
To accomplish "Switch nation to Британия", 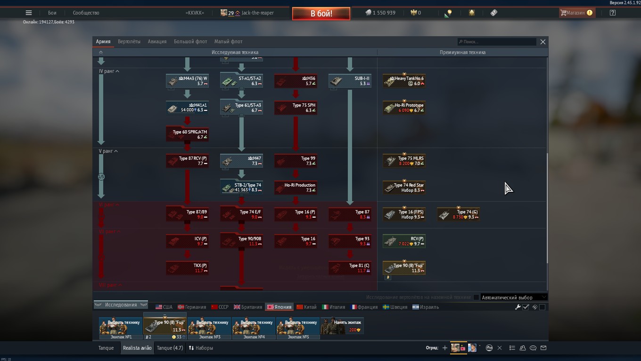I will (248, 307).
